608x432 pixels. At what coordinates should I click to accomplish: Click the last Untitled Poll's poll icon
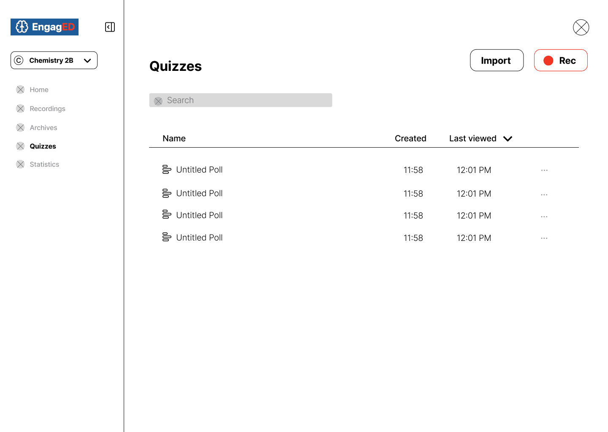point(167,237)
